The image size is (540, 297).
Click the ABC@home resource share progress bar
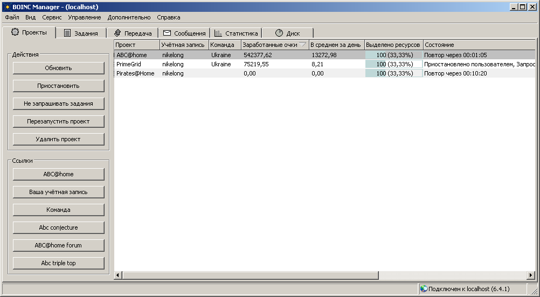click(x=394, y=55)
